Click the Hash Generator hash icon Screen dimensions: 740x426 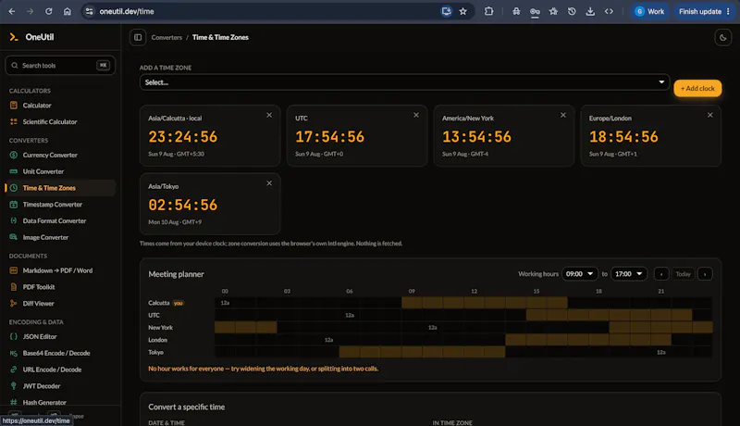click(x=14, y=403)
